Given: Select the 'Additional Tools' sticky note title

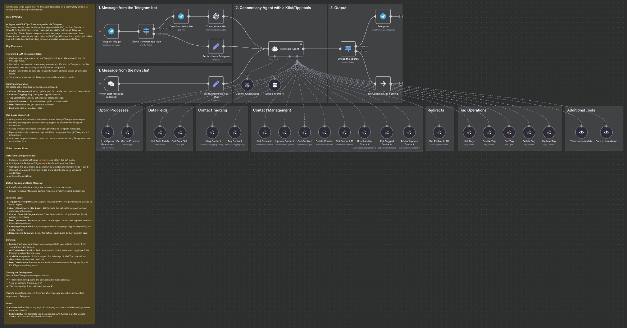Looking at the screenshot, I should click(581, 110).
